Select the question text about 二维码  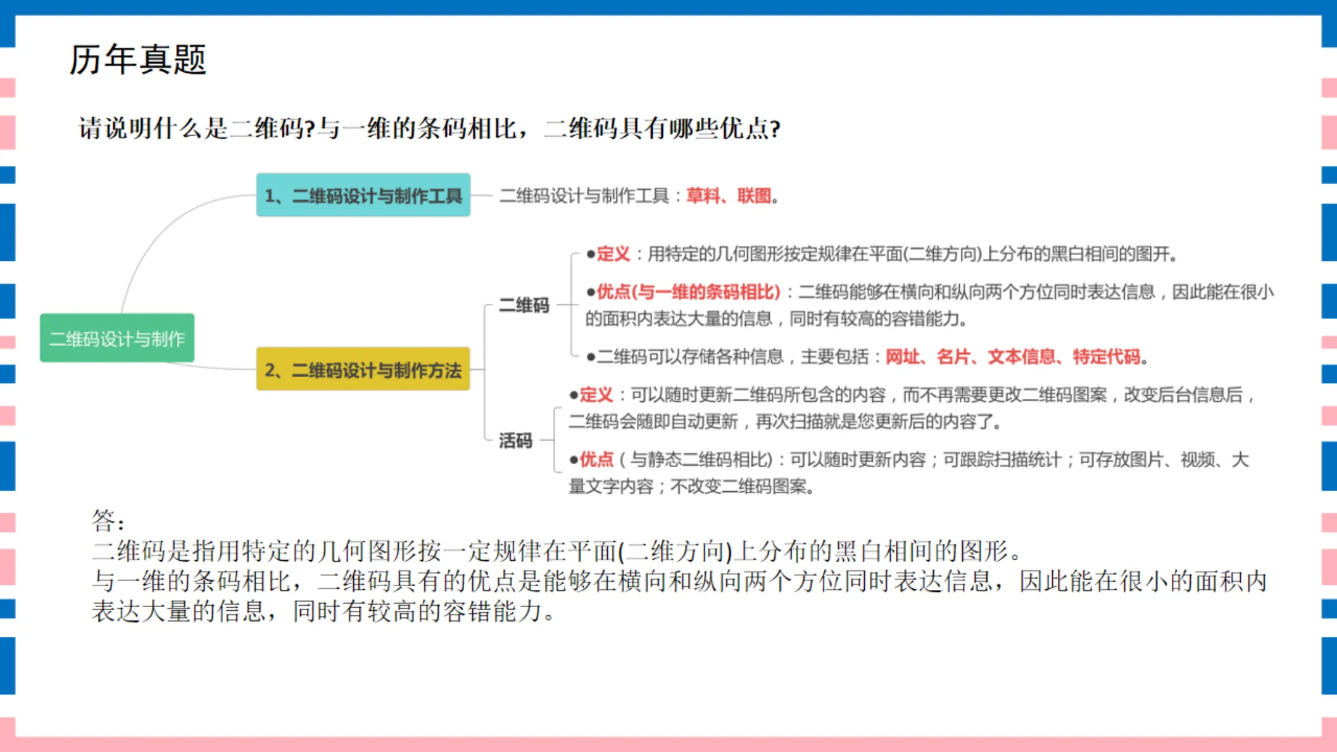(429, 128)
